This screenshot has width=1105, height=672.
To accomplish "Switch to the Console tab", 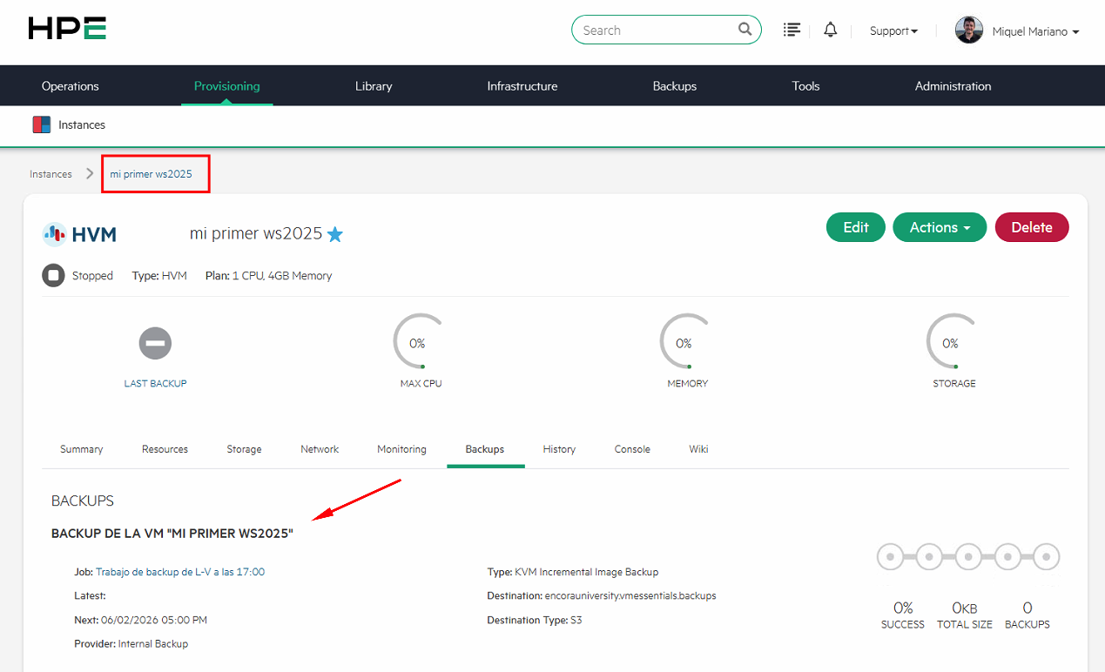I will (x=632, y=449).
